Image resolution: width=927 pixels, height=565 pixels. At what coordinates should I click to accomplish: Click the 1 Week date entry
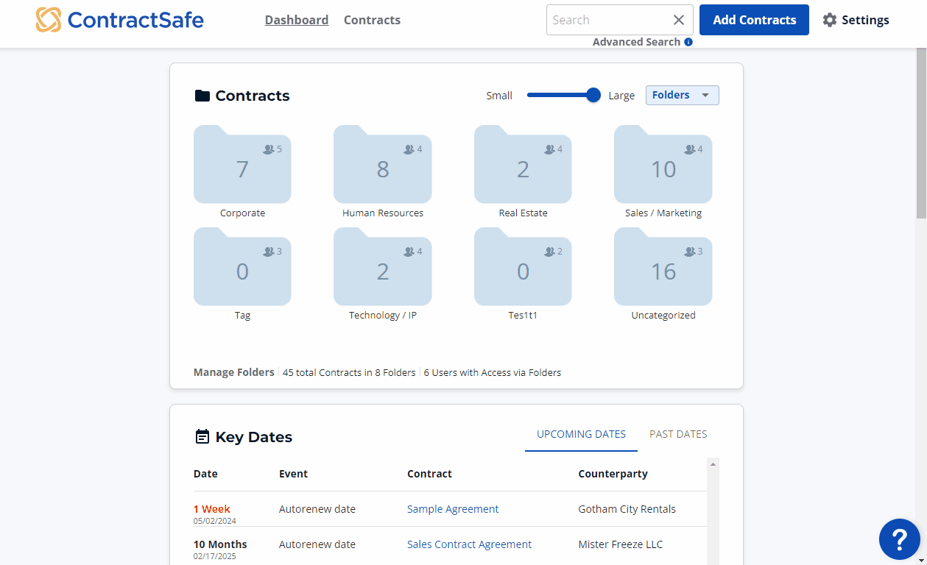pyautogui.click(x=212, y=509)
